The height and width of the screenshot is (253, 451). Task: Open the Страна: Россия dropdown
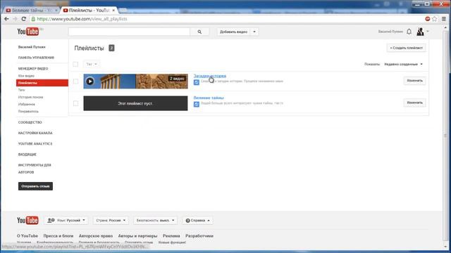tap(111, 220)
